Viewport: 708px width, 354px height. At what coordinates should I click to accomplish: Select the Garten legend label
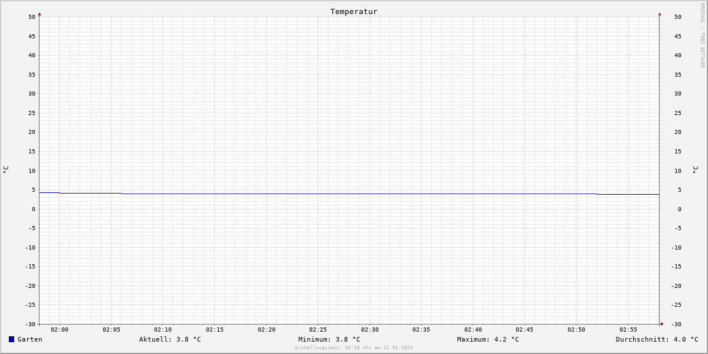coord(30,339)
